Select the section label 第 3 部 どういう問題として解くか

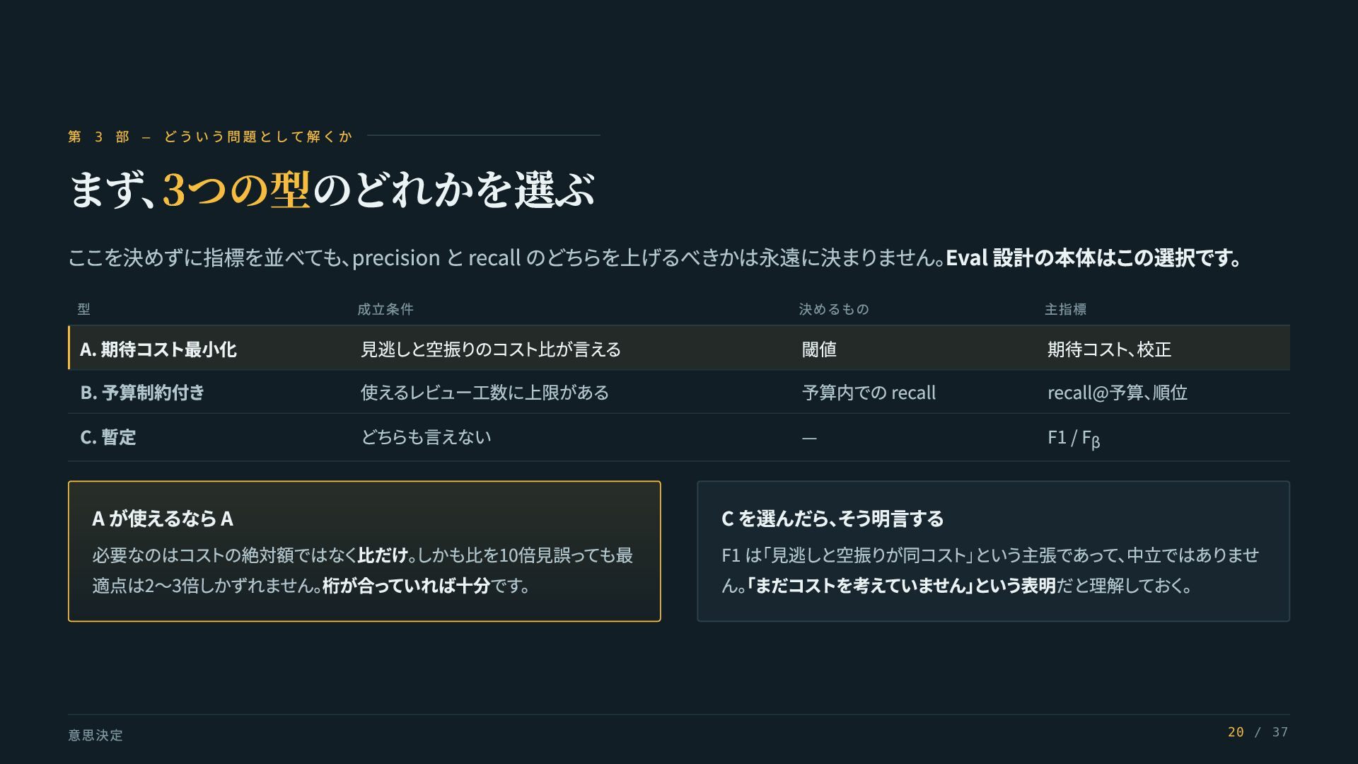pyautogui.click(x=210, y=137)
